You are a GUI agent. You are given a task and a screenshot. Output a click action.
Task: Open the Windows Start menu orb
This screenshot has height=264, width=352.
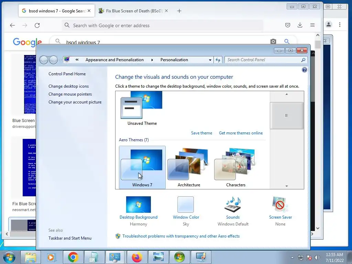[x=9, y=257]
